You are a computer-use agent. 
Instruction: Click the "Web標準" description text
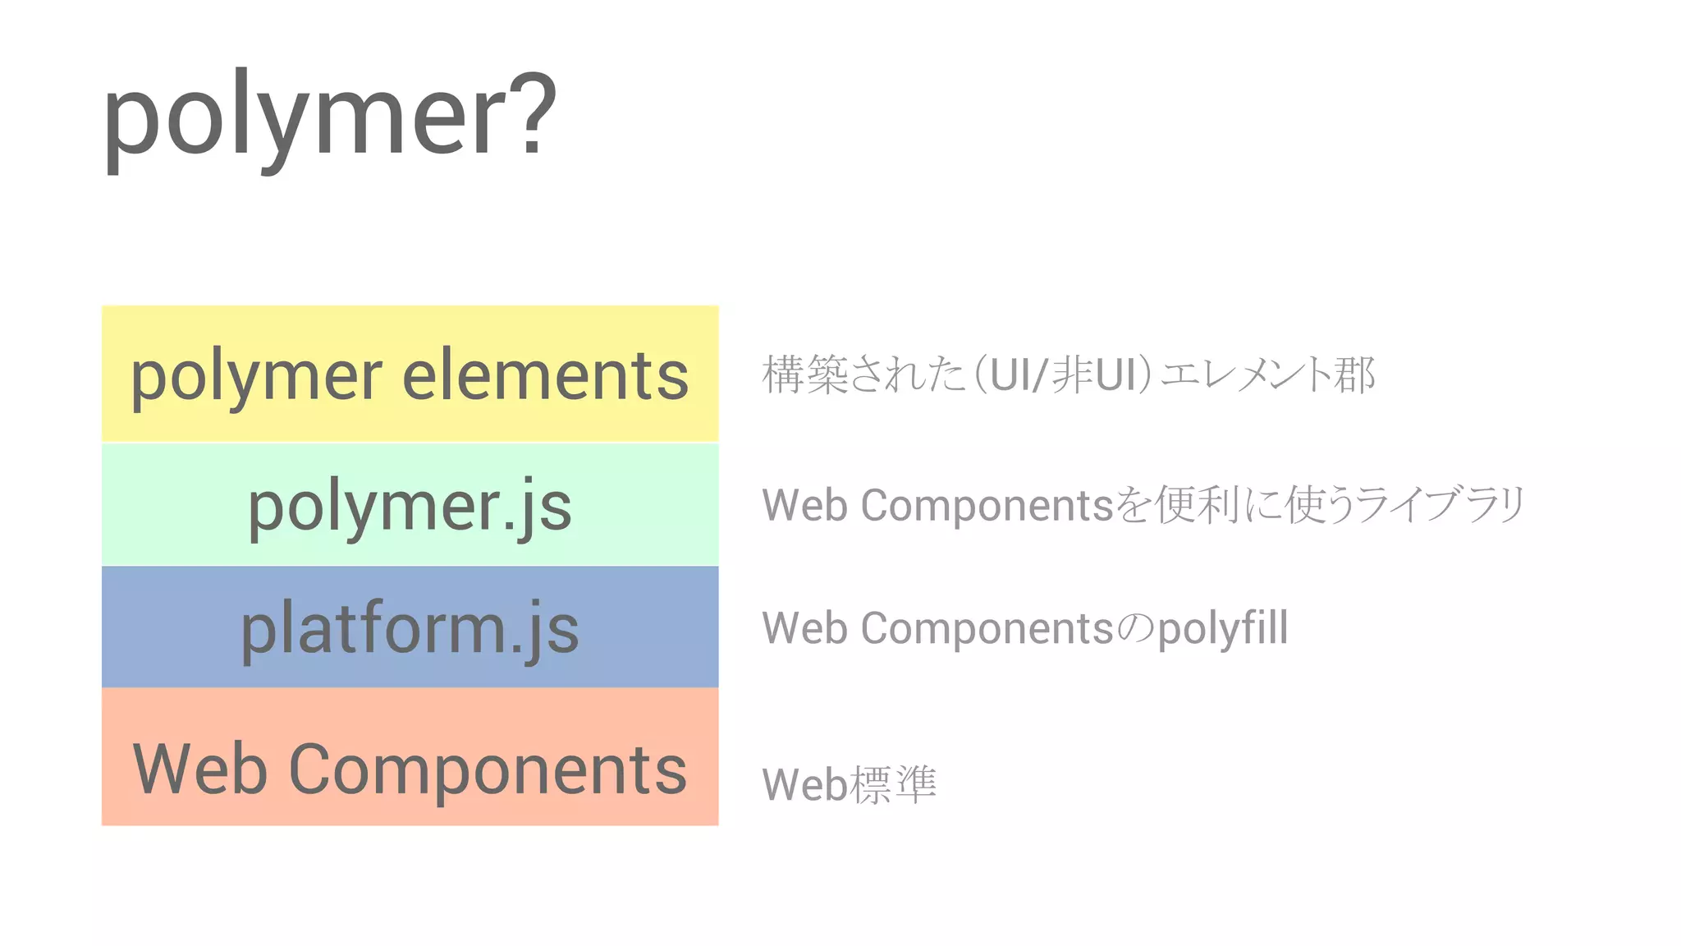click(x=849, y=784)
